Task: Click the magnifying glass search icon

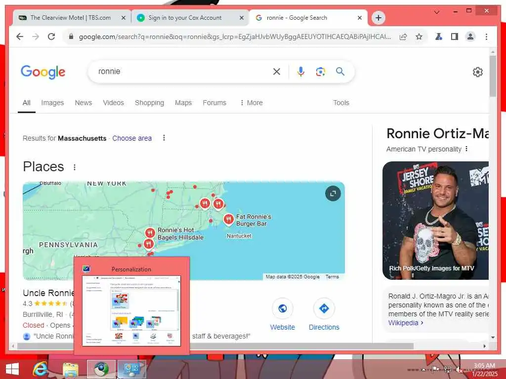Action: (340, 71)
